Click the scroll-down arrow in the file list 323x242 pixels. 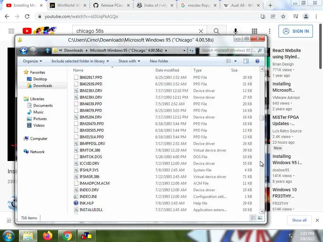point(262,211)
